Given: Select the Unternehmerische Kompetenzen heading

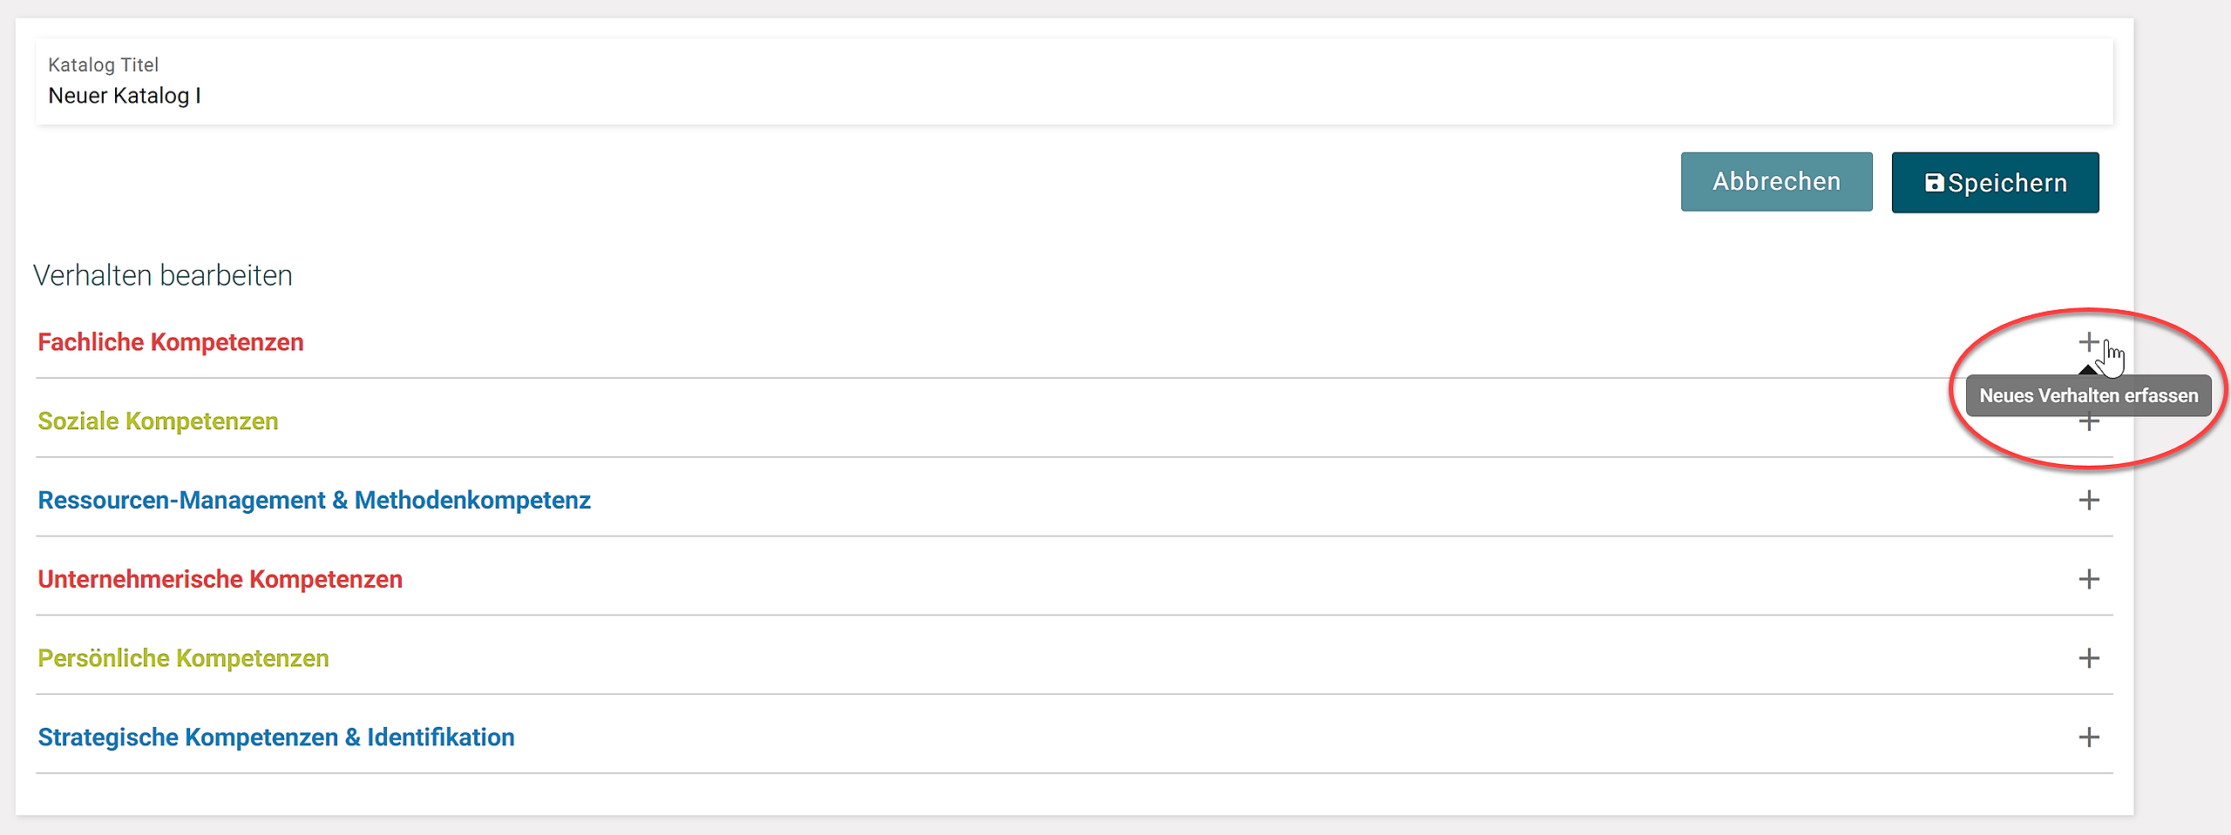Looking at the screenshot, I should (x=220, y=580).
